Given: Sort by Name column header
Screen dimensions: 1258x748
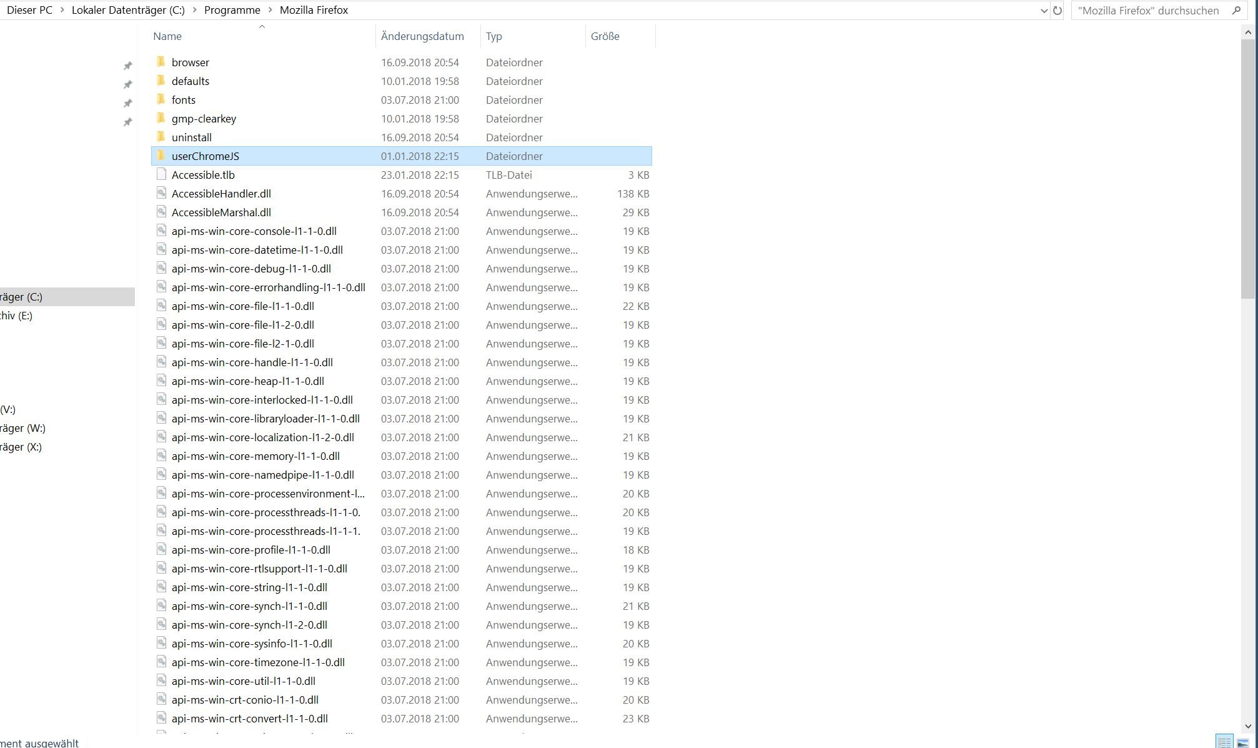Looking at the screenshot, I should click(167, 36).
